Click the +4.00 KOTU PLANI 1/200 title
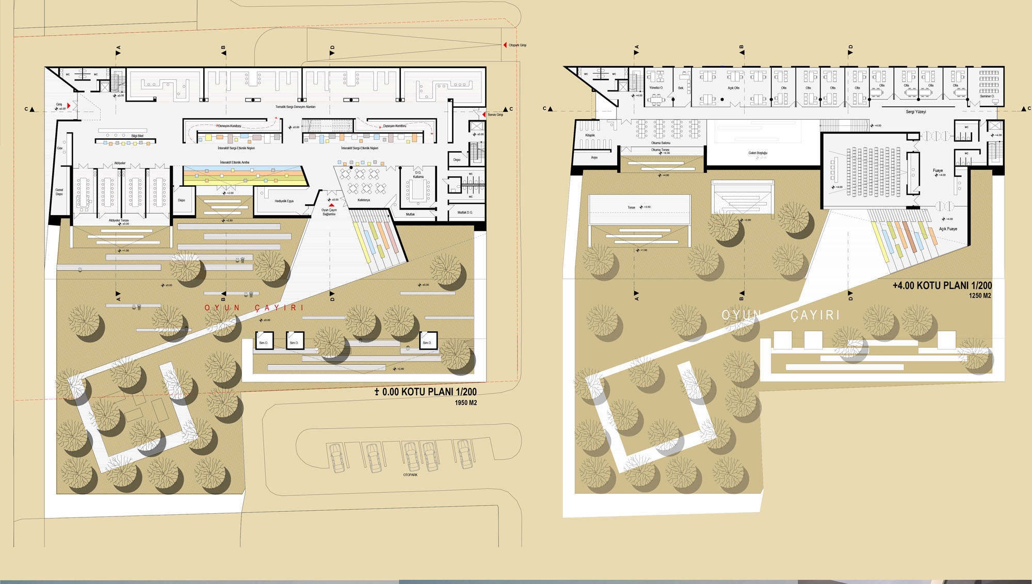Image resolution: width=1032 pixels, height=584 pixels. coord(942,285)
